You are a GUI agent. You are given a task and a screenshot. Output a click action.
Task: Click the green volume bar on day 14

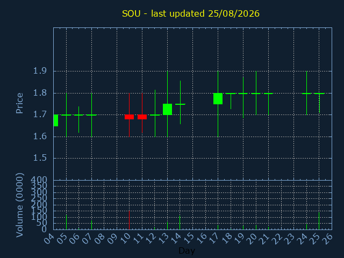[x=180, y=223]
